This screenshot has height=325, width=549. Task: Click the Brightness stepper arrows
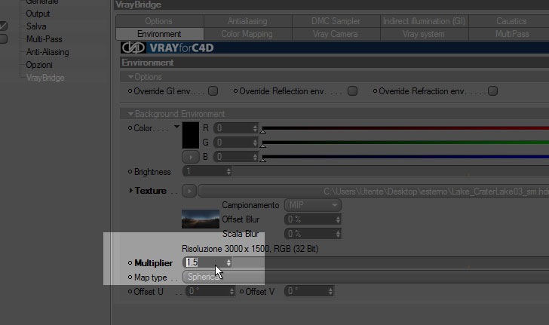coord(228,171)
